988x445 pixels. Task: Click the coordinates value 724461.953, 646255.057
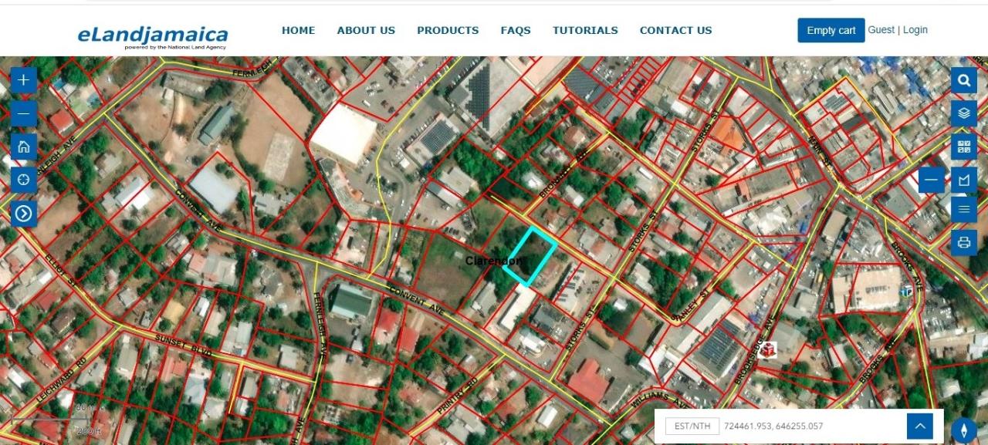[x=773, y=426]
